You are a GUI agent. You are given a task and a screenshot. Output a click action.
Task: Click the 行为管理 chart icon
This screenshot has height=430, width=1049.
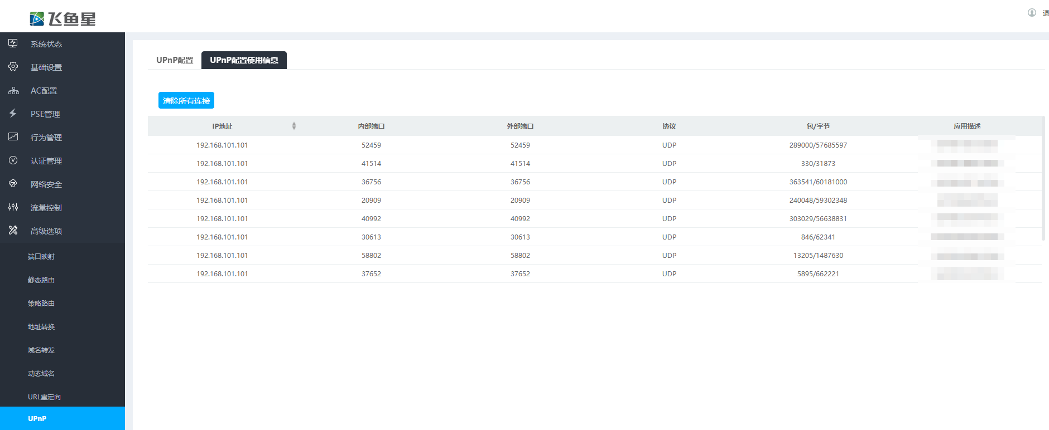click(13, 137)
